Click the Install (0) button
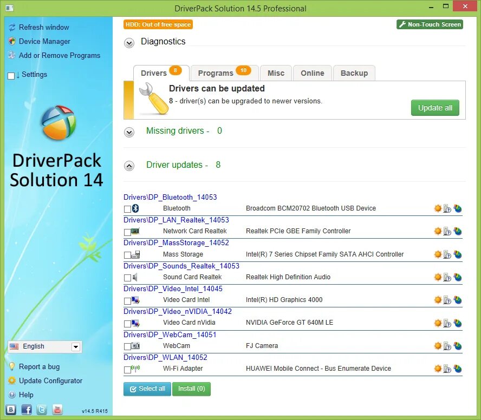The image size is (481, 420). (x=191, y=389)
